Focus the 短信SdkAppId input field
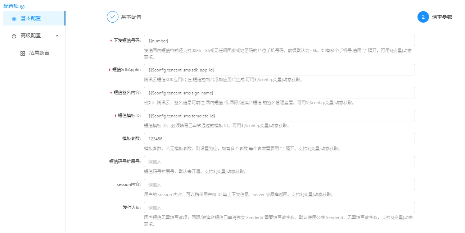Image resolution: width=465 pixels, height=233 pixels. tap(279, 70)
